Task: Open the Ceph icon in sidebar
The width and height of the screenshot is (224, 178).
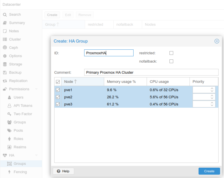Action: (x=5, y=48)
